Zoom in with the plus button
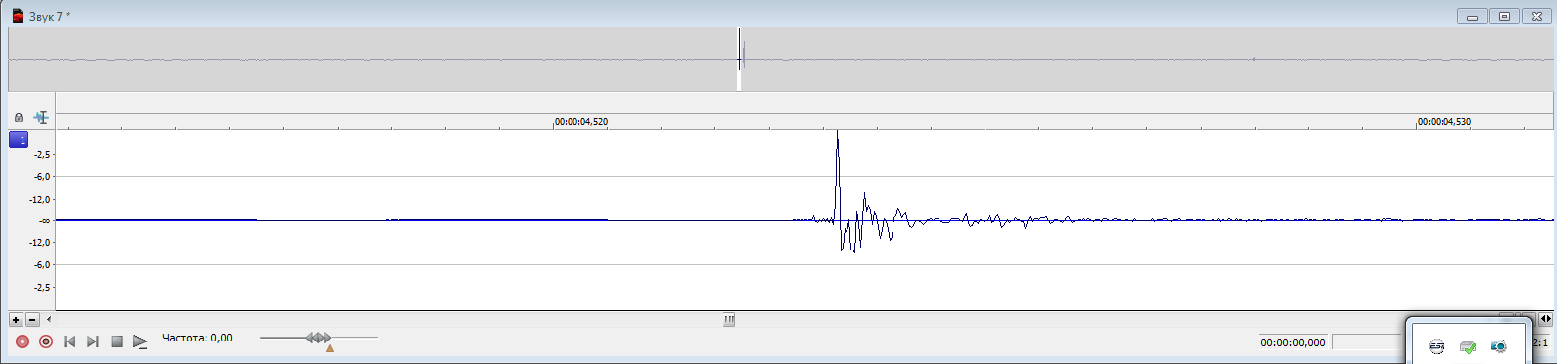Viewport: 1557px width, 364px height. 16,320
